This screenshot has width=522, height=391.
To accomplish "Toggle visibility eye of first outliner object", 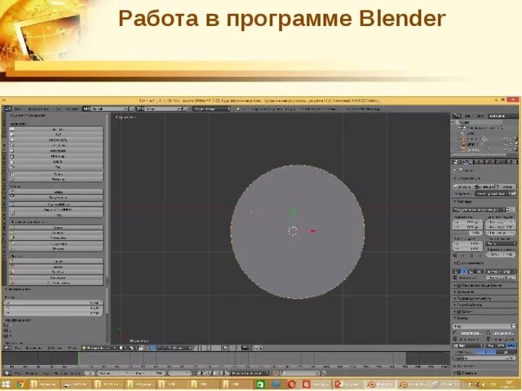I will (506, 138).
